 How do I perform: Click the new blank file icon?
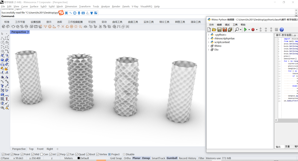(209, 29)
